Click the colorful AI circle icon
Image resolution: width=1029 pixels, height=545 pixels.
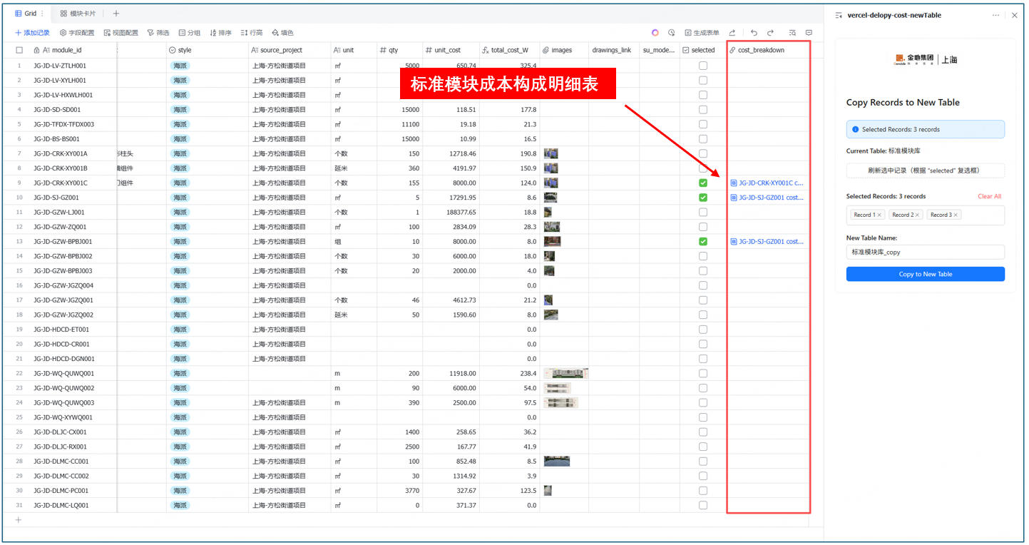click(x=655, y=33)
